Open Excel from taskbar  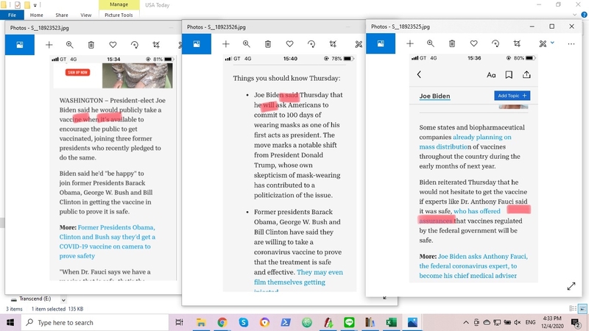391,322
